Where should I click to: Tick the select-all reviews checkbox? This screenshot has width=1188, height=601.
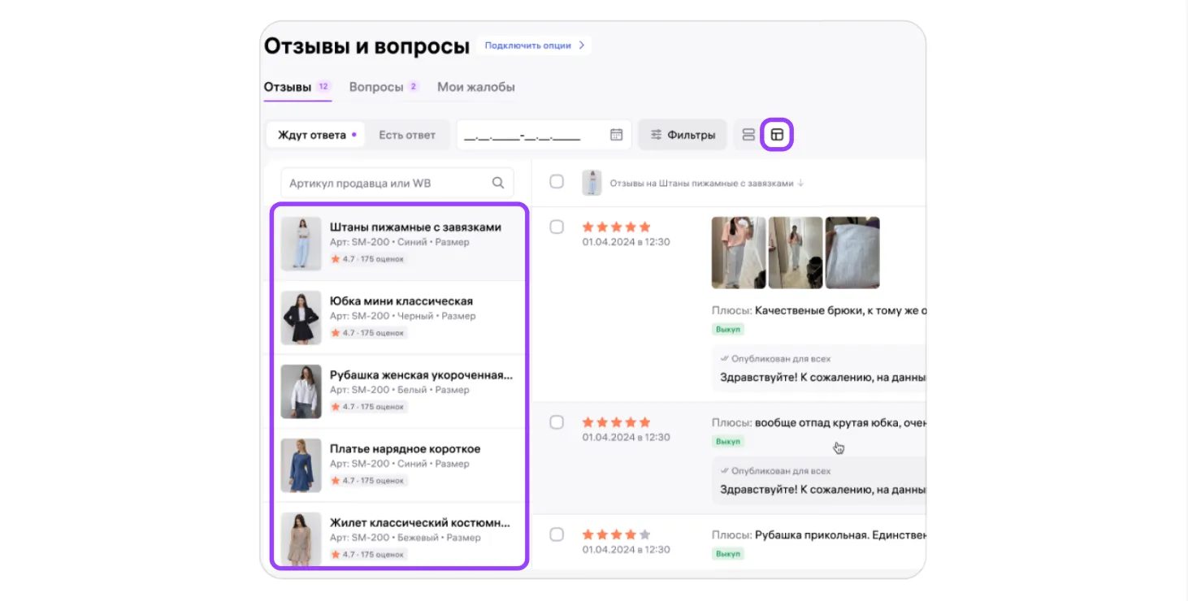point(557,182)
